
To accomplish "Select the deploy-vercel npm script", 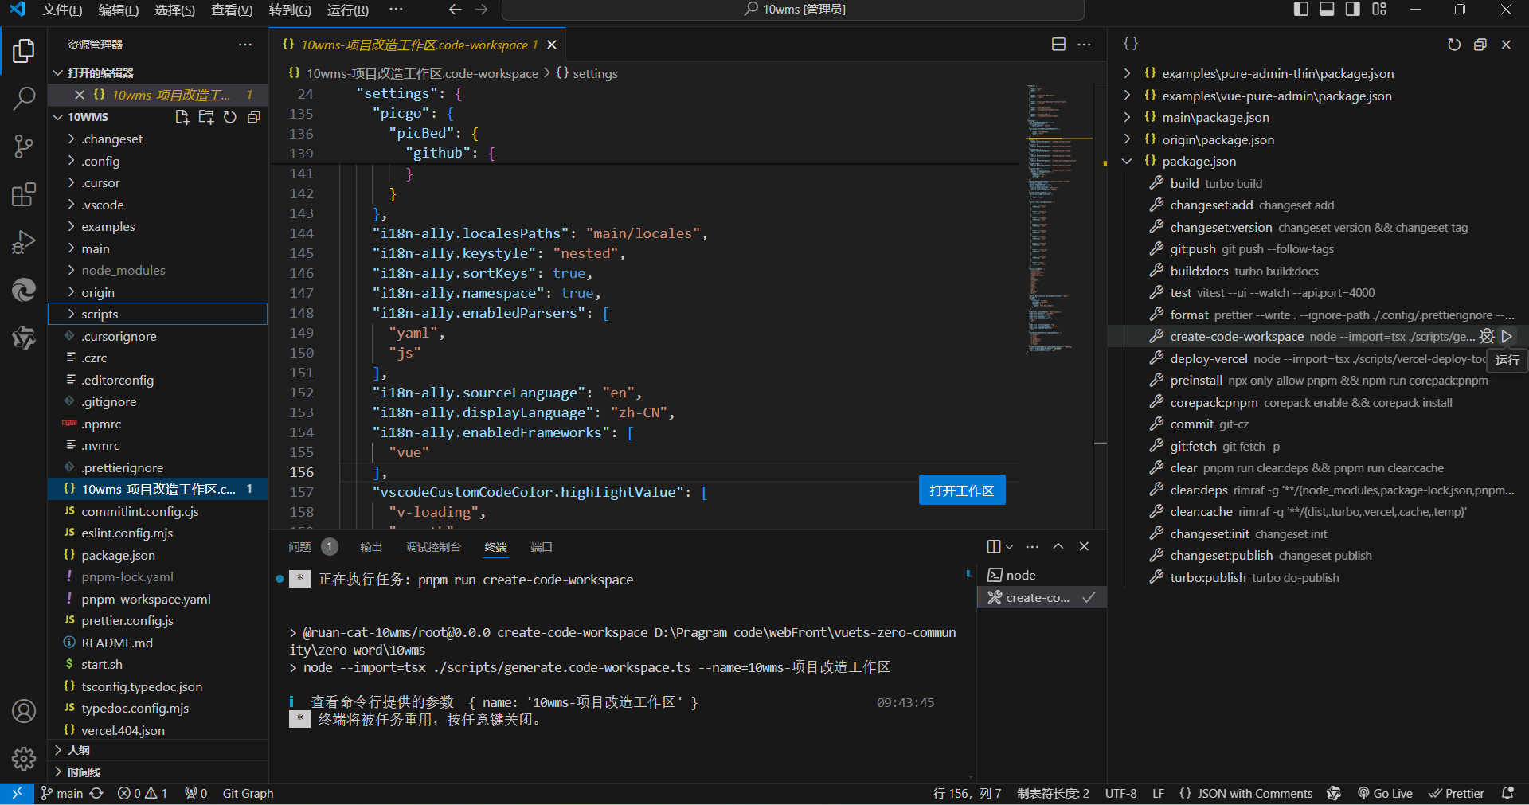I will tap(1318, 358).
